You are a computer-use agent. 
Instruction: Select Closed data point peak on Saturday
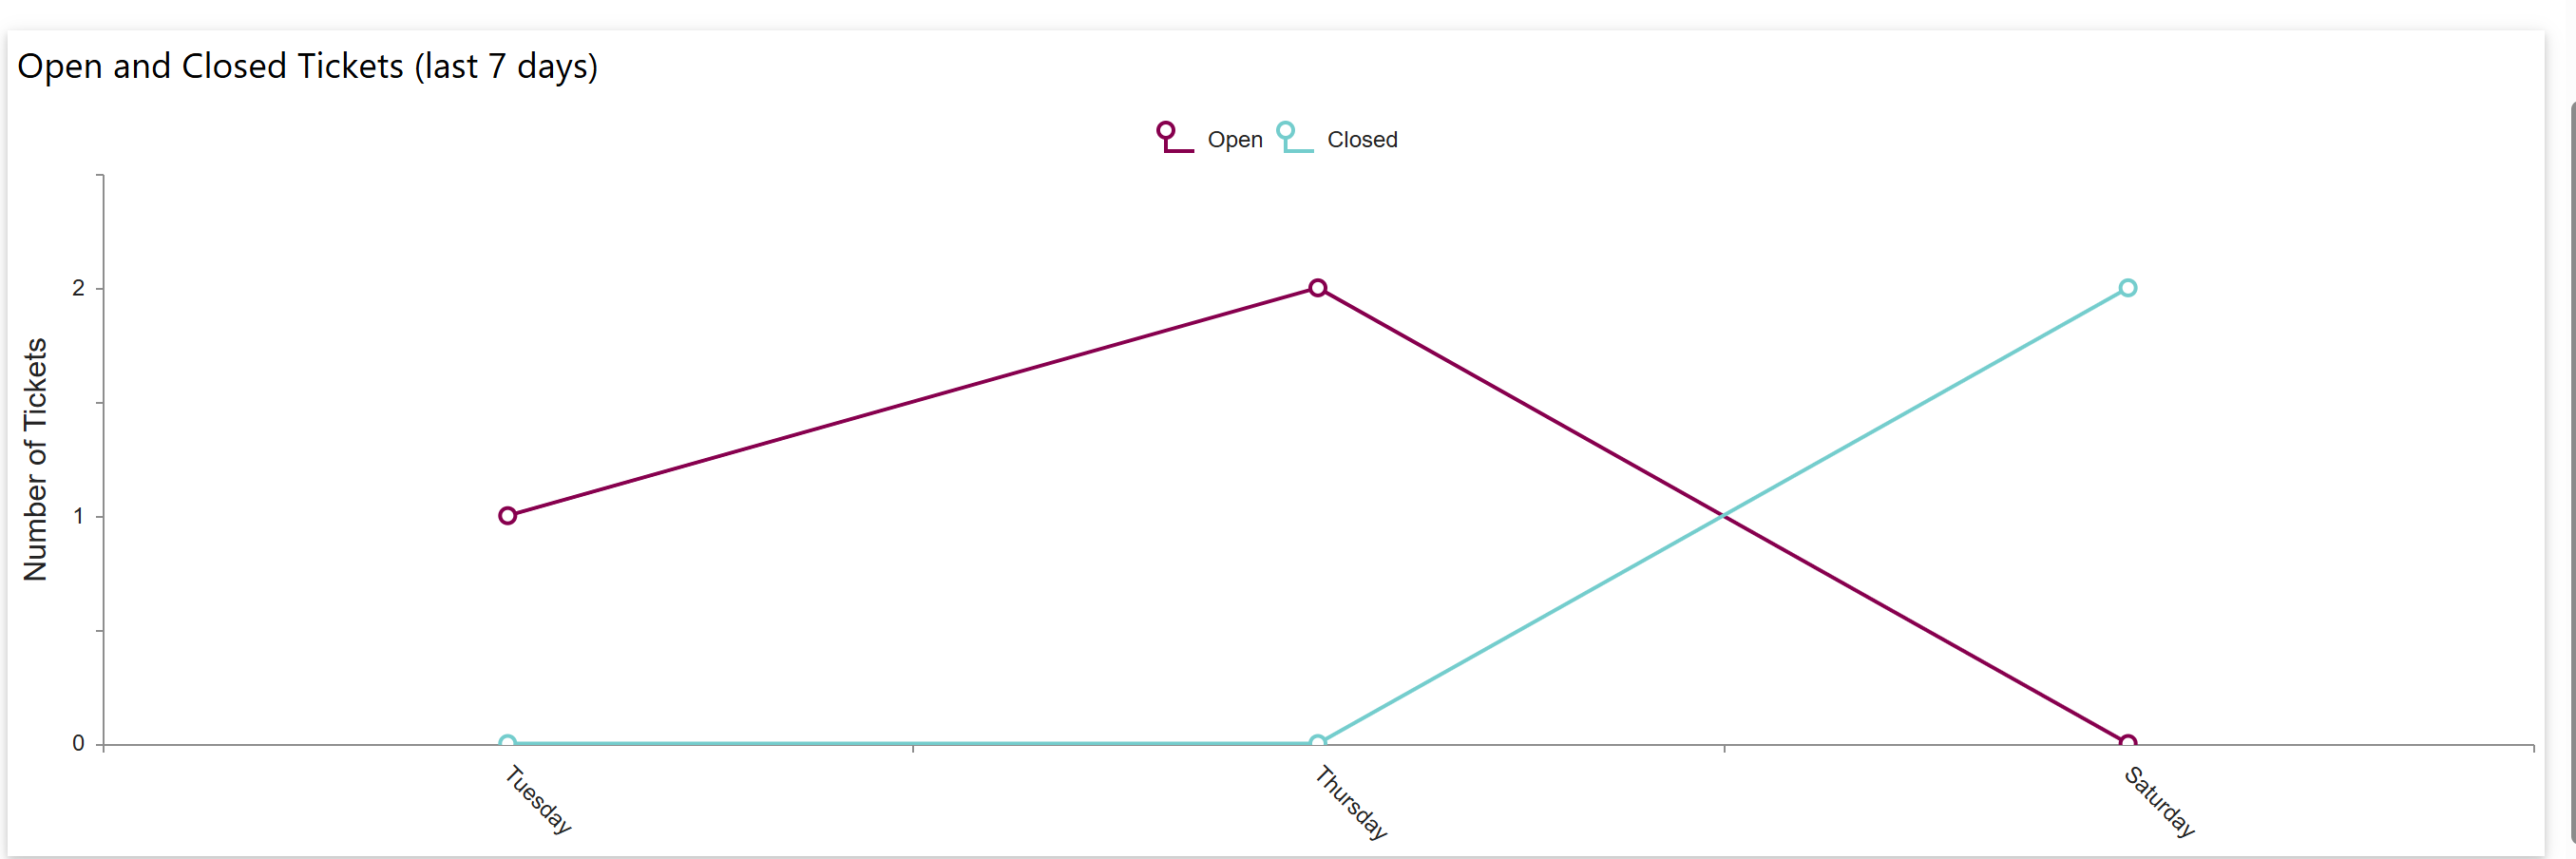(2127, 288)
